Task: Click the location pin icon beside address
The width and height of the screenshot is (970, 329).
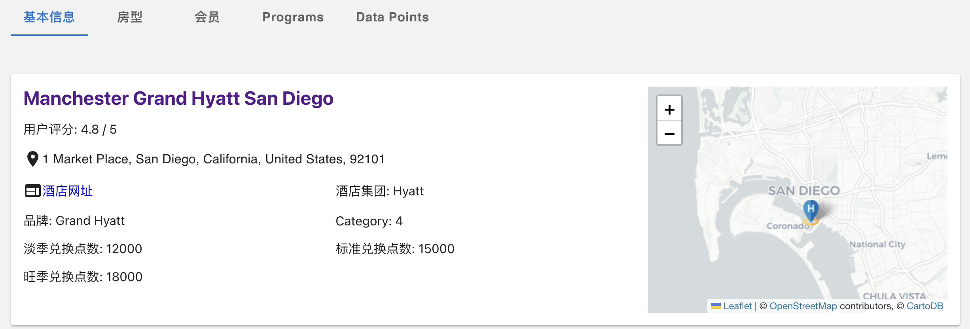Action: tap(32, 159)
